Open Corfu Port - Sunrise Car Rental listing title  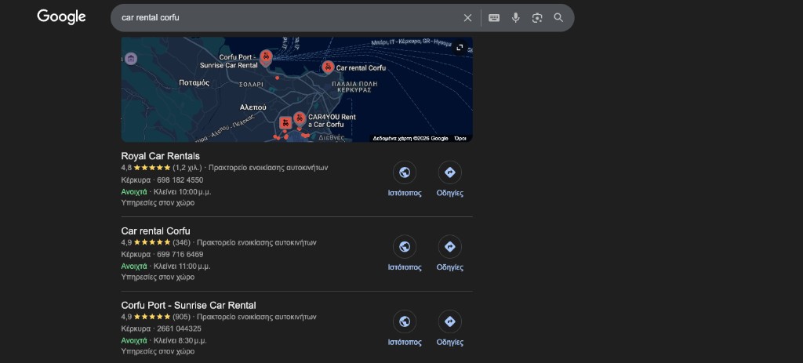point(188,305)
